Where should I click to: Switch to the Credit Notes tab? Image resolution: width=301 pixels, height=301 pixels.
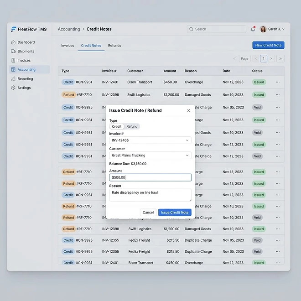[91, 46]
